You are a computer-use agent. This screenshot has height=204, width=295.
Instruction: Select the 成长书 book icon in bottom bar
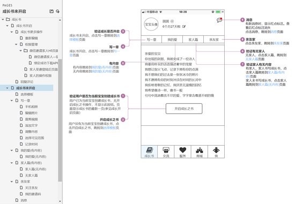[150, 150]
